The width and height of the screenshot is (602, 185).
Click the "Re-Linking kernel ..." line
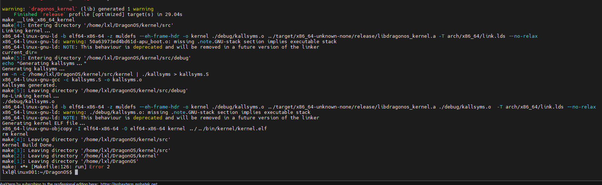30,96
